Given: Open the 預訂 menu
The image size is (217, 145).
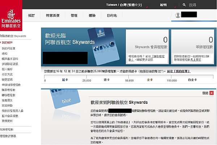Looking at the screenshot, I should click(31, 15).
